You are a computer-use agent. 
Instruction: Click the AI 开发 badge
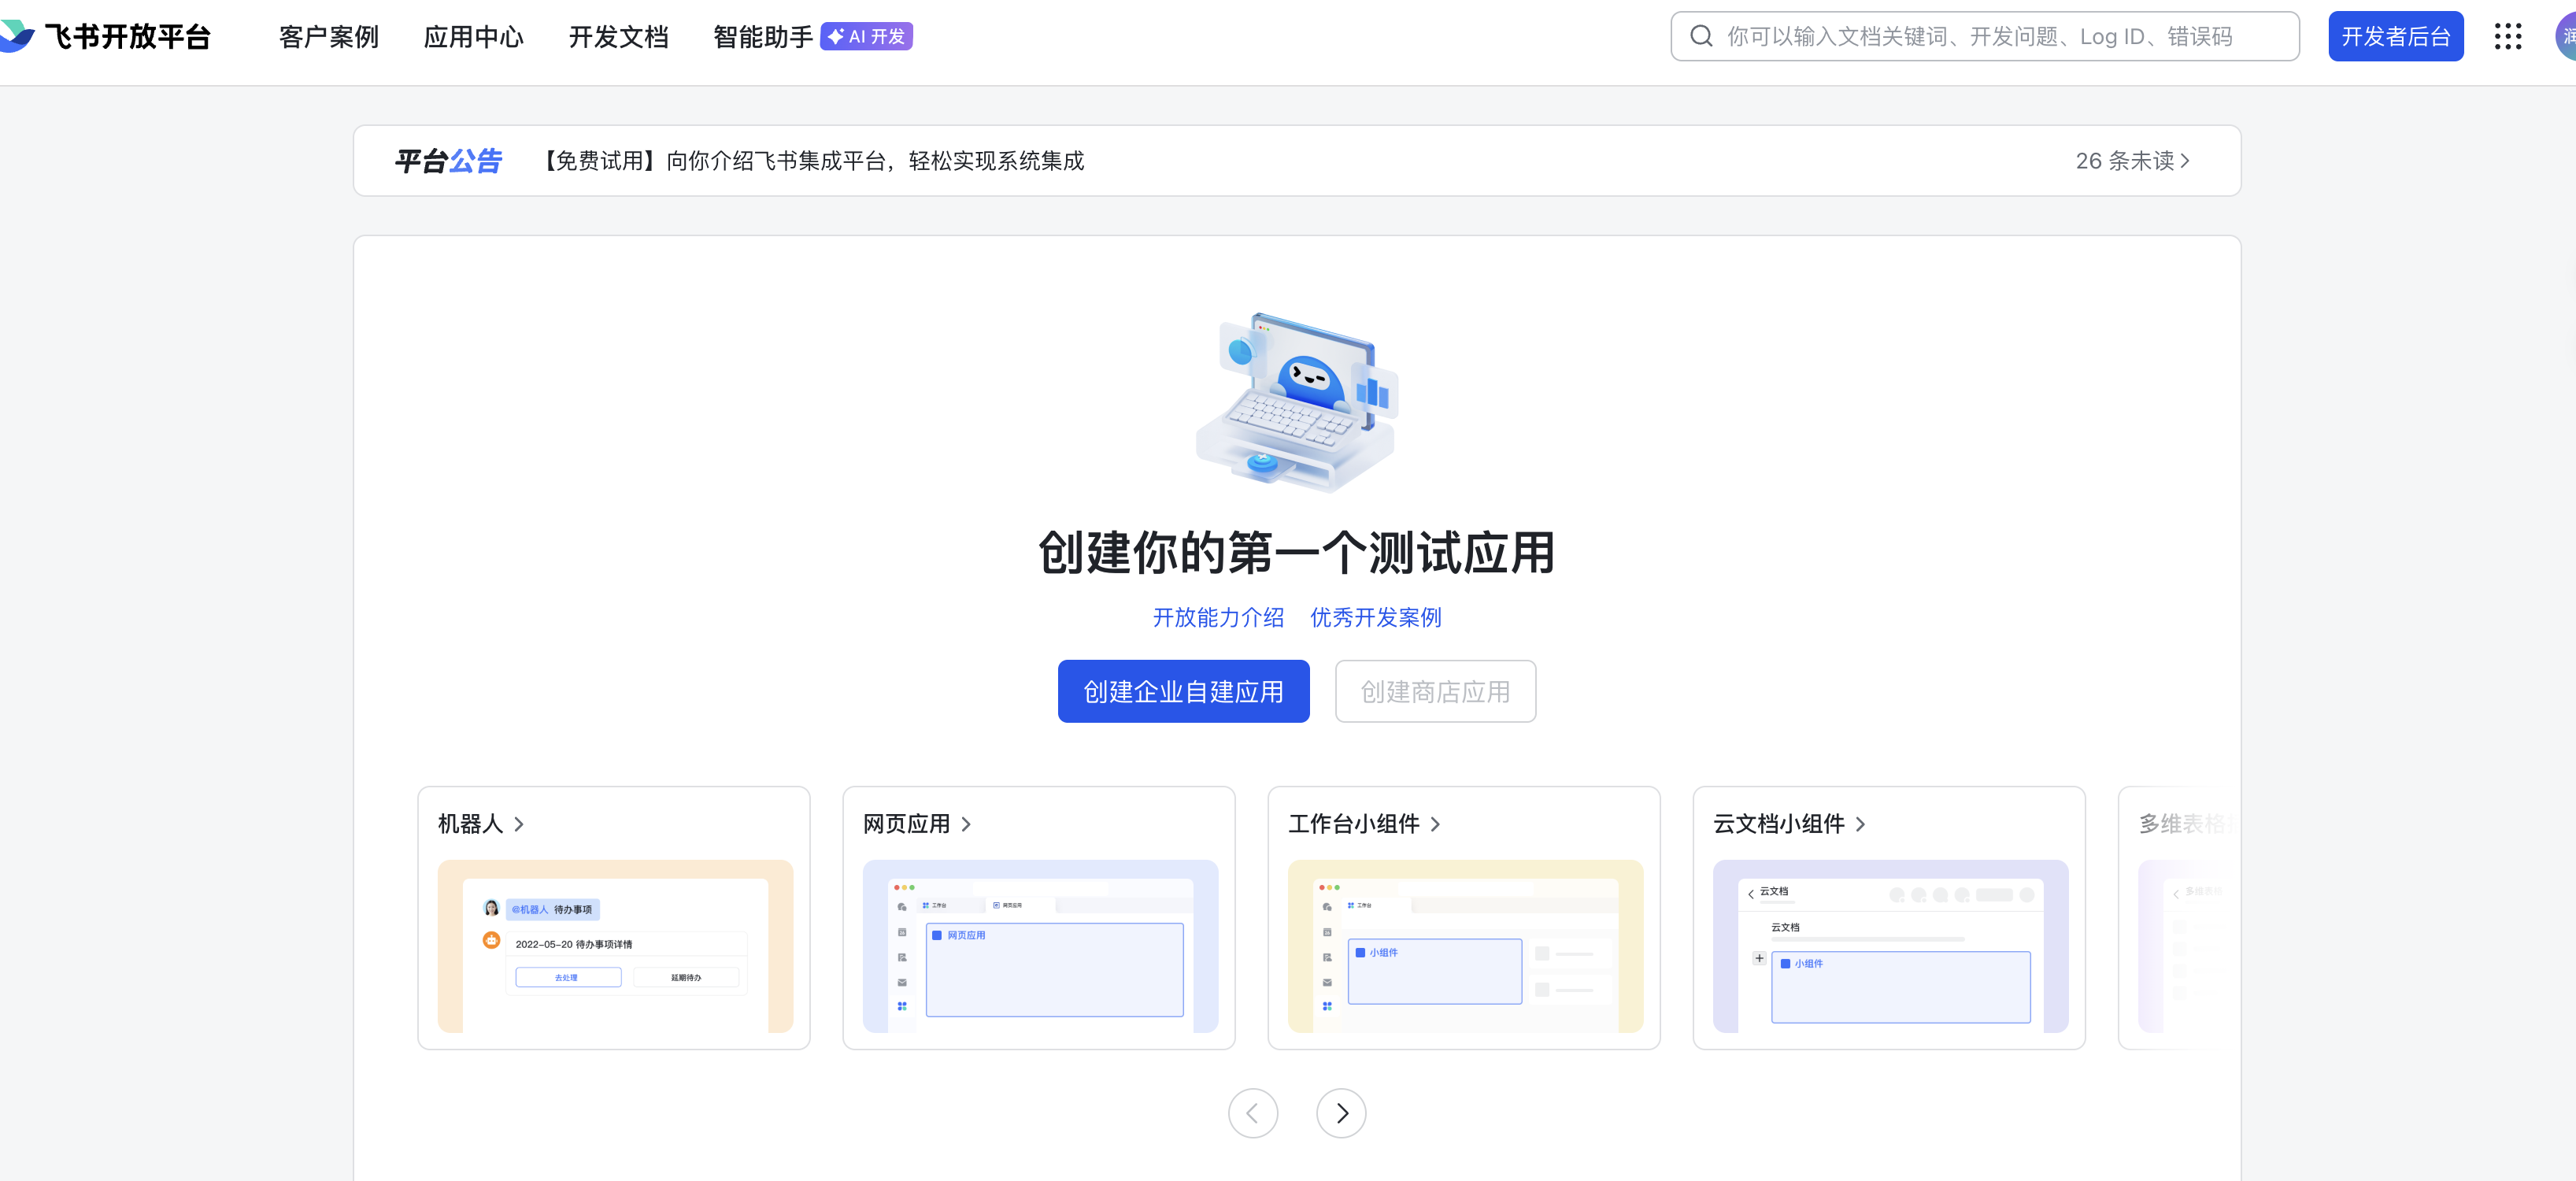point(866,37)
